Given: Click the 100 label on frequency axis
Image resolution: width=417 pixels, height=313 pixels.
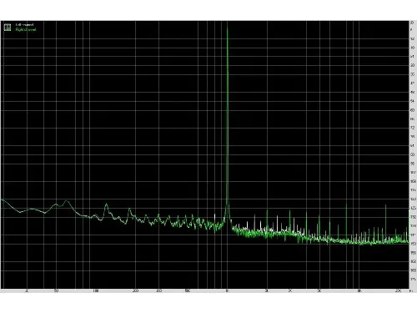Looking at the screenshot, I should click(96, 291).
